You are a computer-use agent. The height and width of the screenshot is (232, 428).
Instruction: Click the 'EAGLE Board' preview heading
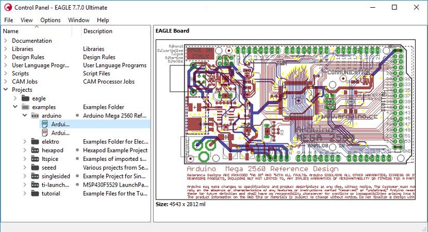coord(172,31)
